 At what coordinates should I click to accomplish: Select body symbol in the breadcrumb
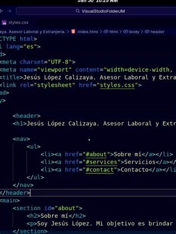coord(134,32)
